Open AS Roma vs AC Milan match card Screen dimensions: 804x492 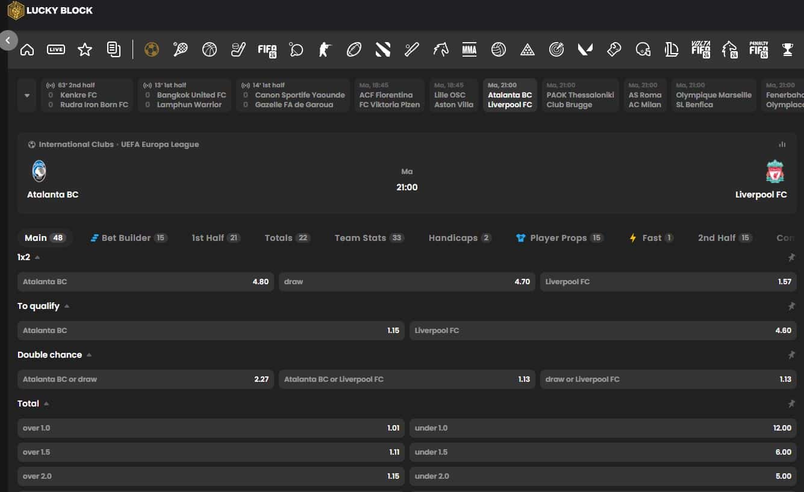645,95
